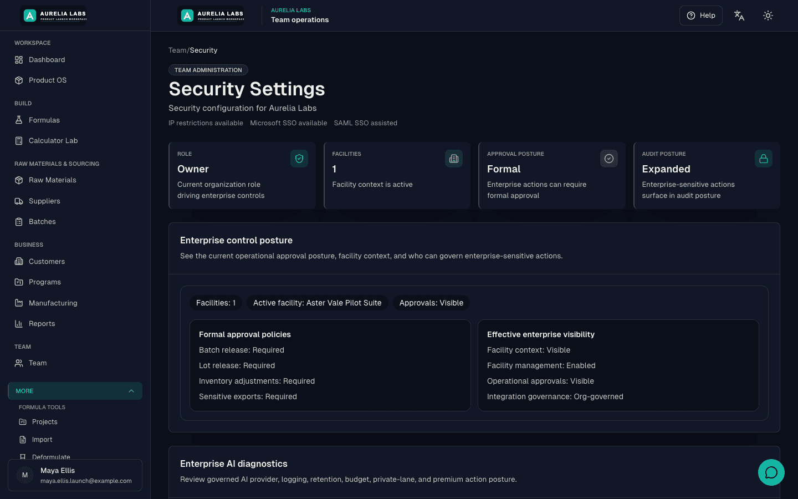Open the Help button

(701, 16)
